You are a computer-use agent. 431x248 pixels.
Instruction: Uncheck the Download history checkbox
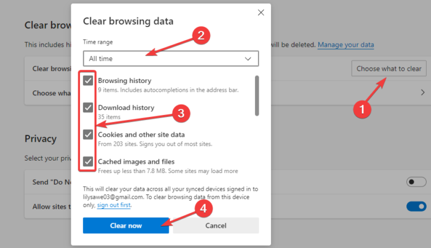89,108
